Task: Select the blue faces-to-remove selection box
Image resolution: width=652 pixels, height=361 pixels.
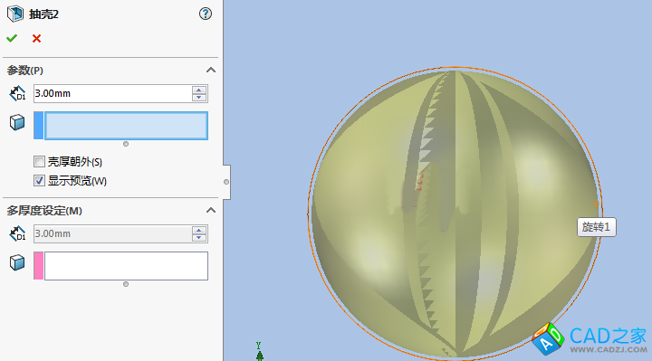Action: pyautogui.click(x=126, y=126)
